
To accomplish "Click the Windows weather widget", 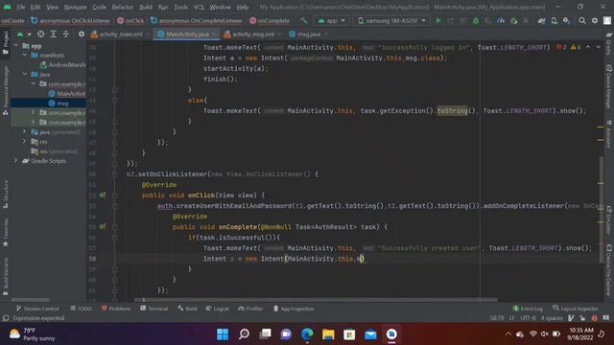I will click(x=32, y=334).
